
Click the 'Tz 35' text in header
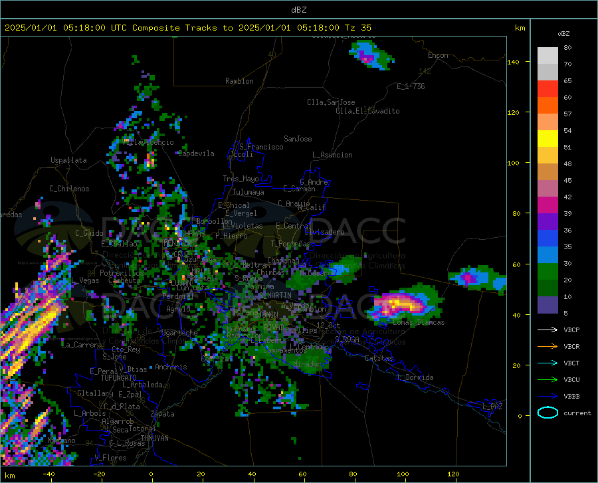[358, 28]
